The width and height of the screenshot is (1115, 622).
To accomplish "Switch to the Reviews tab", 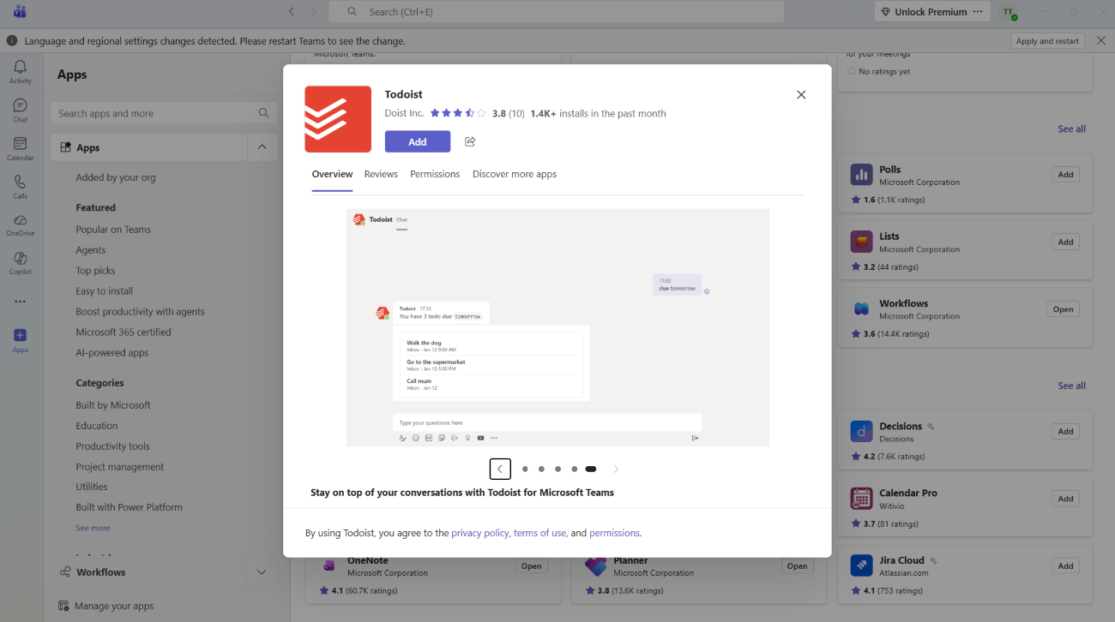I will coord(381,174).
